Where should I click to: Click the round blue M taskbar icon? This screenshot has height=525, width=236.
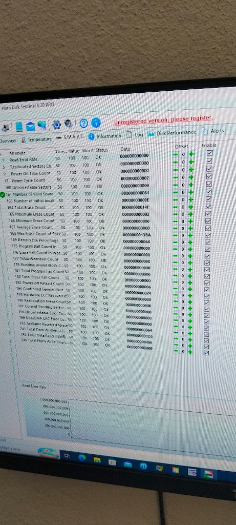[143, 466]
